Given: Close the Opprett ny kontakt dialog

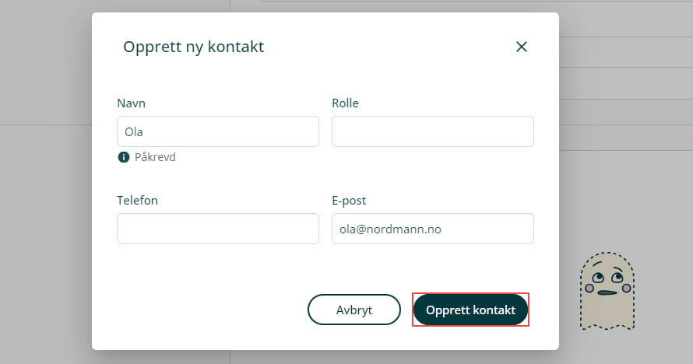Looking at the screenshot, I should pyautogui.click(x=522, y=47).
